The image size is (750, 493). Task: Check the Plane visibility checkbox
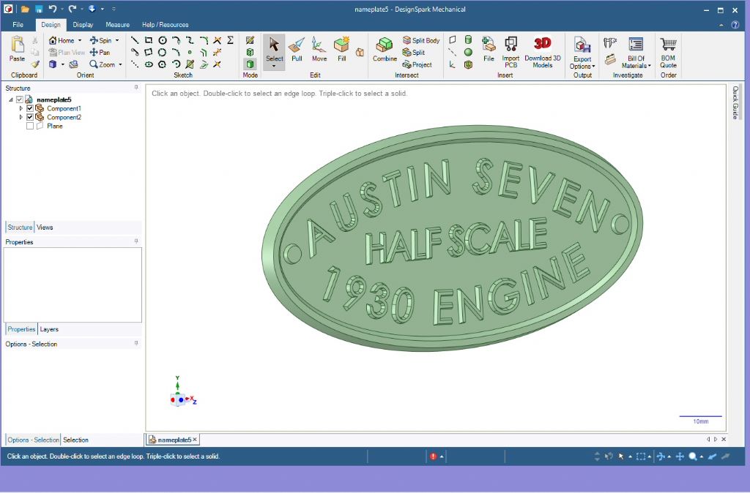point(29,126)
